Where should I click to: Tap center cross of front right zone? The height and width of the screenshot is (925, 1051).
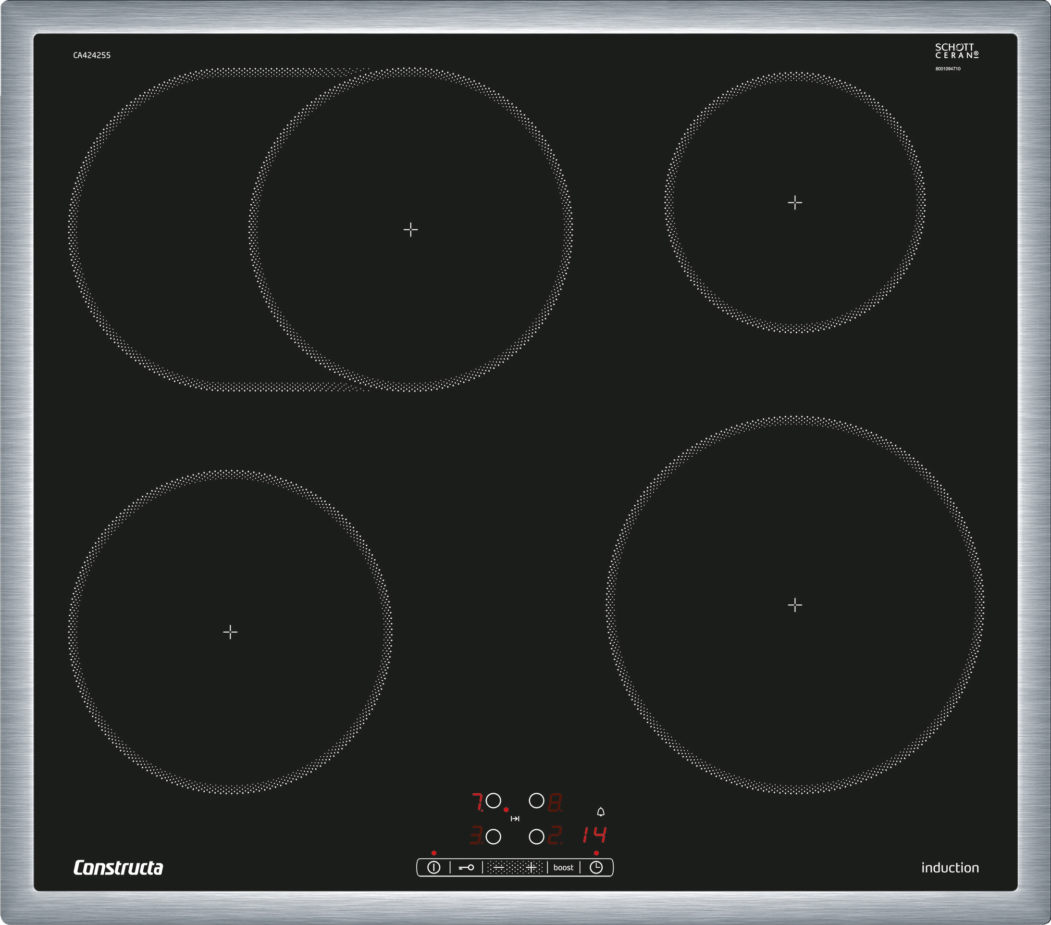[794, 605]
